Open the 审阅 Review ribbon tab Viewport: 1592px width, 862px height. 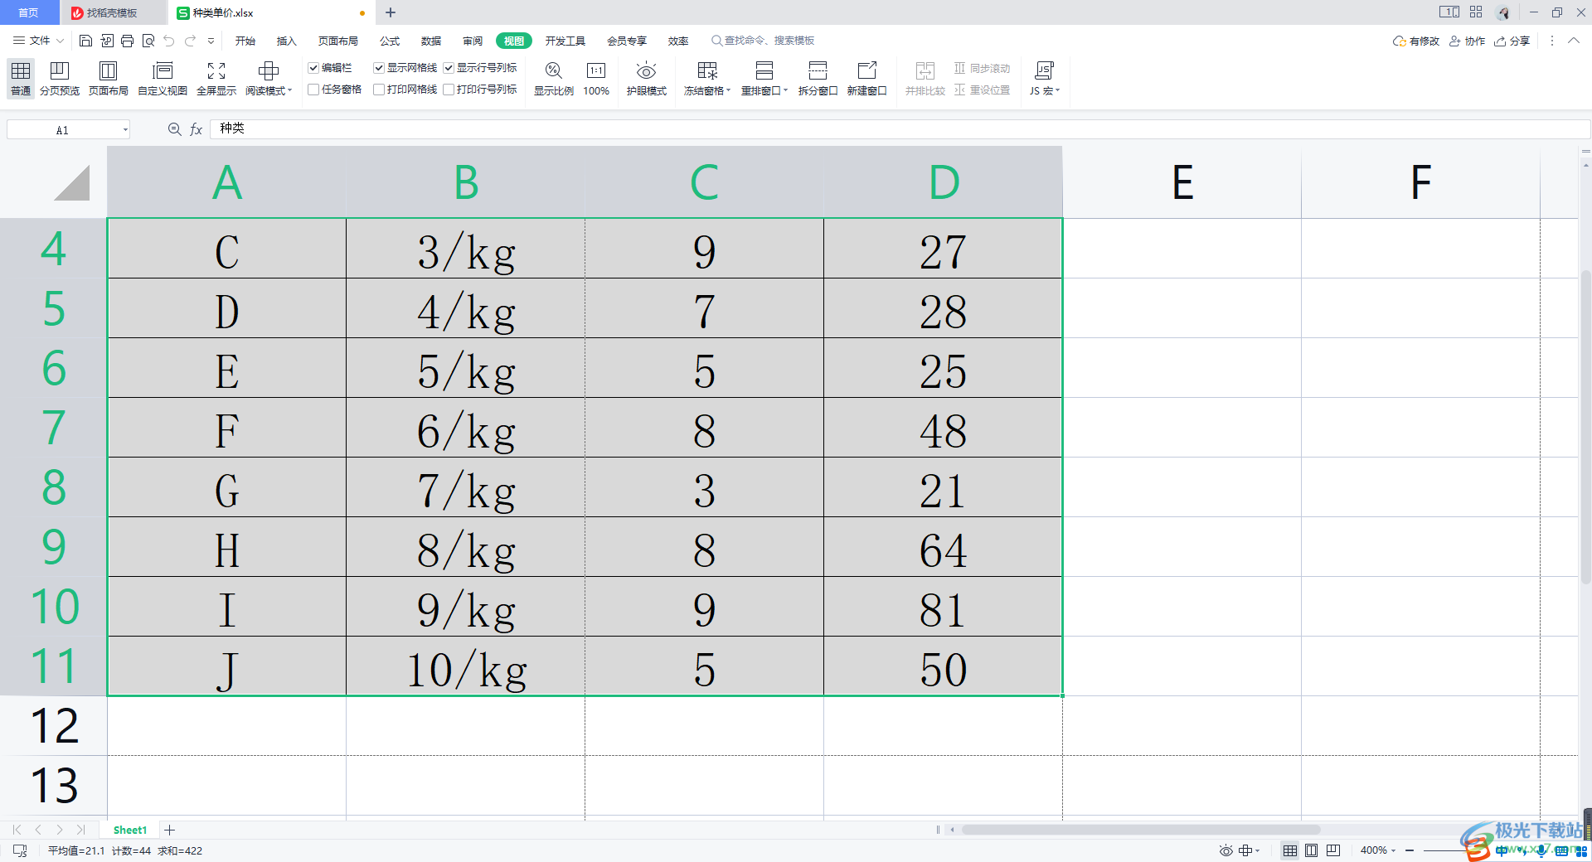pos(473,41)
